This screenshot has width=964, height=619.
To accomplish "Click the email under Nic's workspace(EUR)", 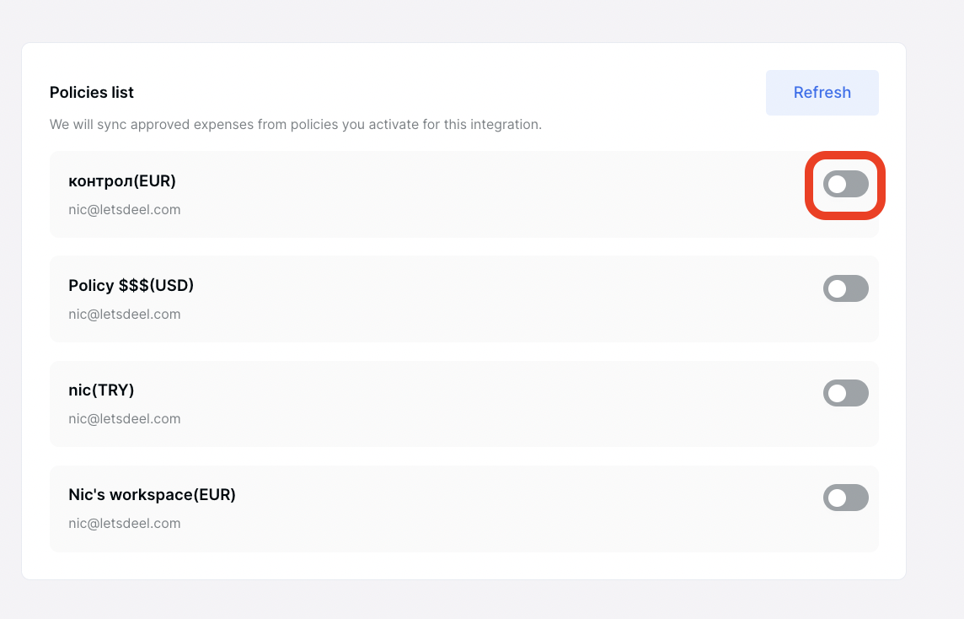I will click(124, 524).
